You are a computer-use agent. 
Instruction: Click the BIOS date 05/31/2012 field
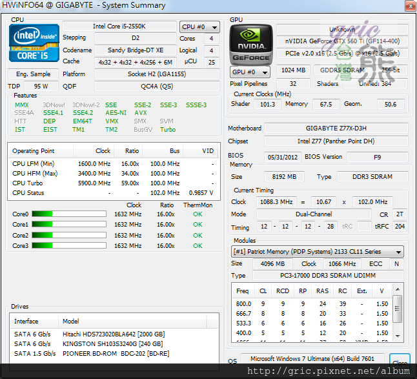(x=283, y=157)
